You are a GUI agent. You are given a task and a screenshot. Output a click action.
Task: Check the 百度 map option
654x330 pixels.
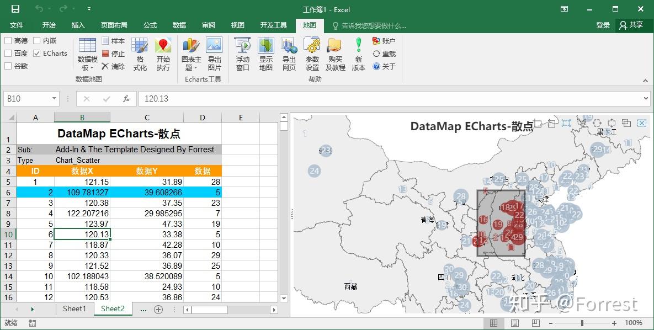(x=8, y=53)
